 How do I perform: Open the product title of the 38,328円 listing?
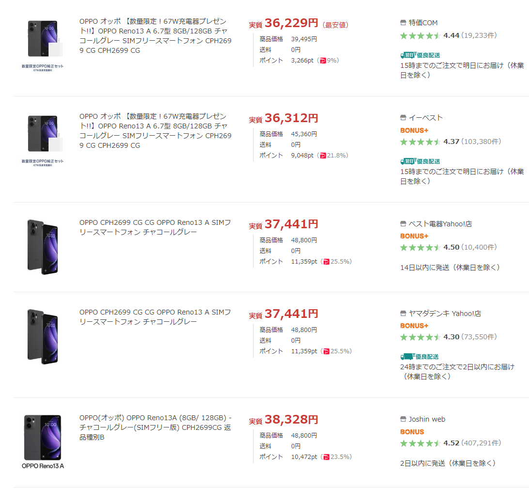156,427
